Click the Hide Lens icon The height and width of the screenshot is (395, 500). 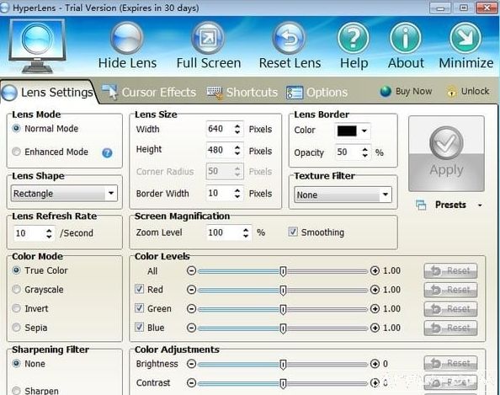pos(127,38)
